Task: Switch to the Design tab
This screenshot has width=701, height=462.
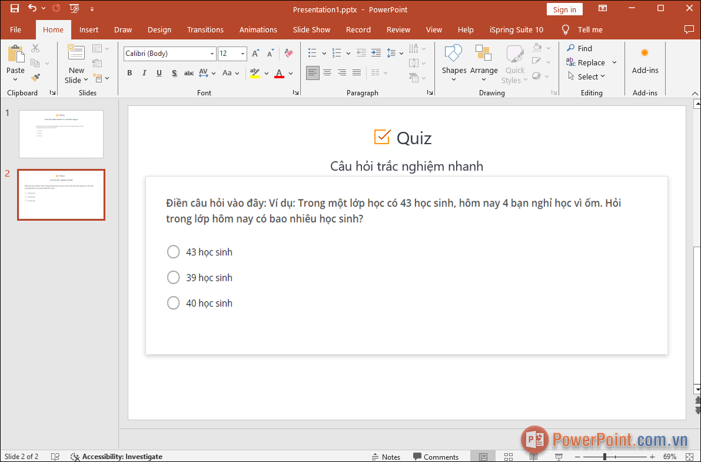Action: pyautogui.click(x=159, y=29)
